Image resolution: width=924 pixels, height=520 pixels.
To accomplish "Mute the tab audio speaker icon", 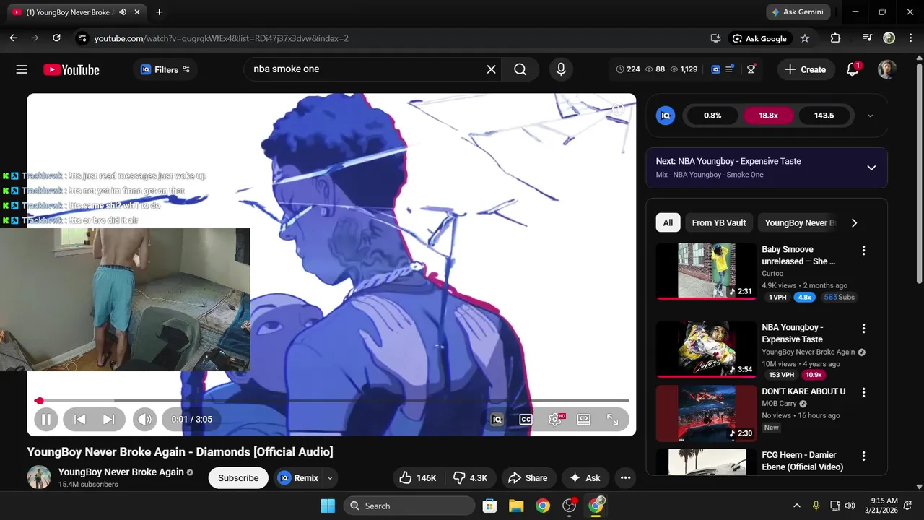I will (123, 12).
